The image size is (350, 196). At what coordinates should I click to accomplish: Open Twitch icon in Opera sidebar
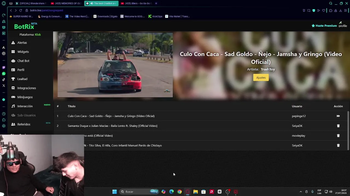click(4, 68)
